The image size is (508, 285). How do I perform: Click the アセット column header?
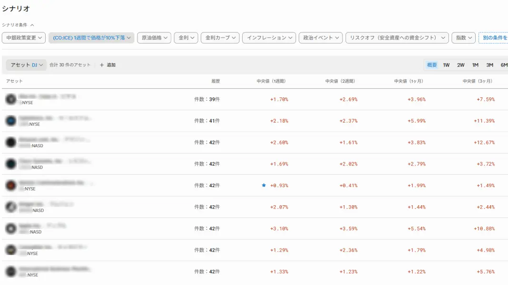[14, 81]
